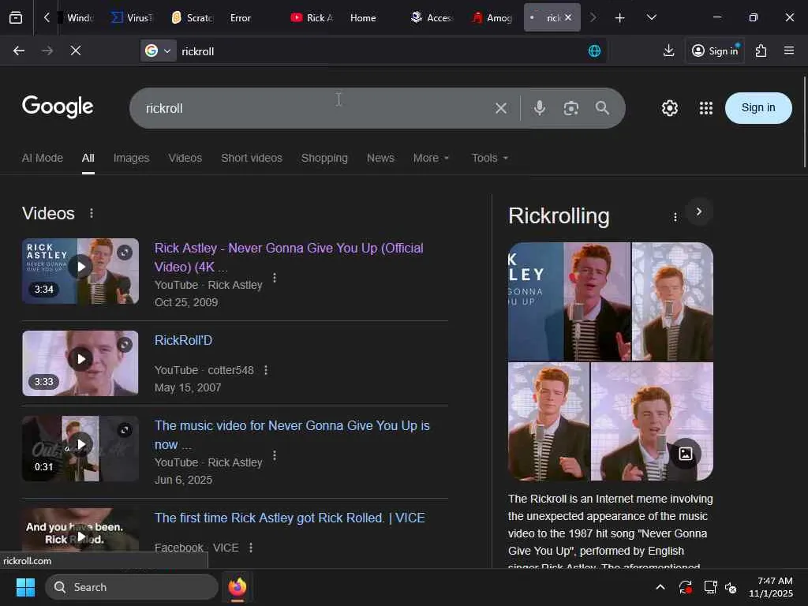
Task: Open Firefox hamburger application menu
Action: [x=789, y=50]
